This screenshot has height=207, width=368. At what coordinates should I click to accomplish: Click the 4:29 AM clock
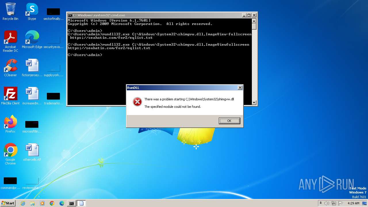click(353, 203)
